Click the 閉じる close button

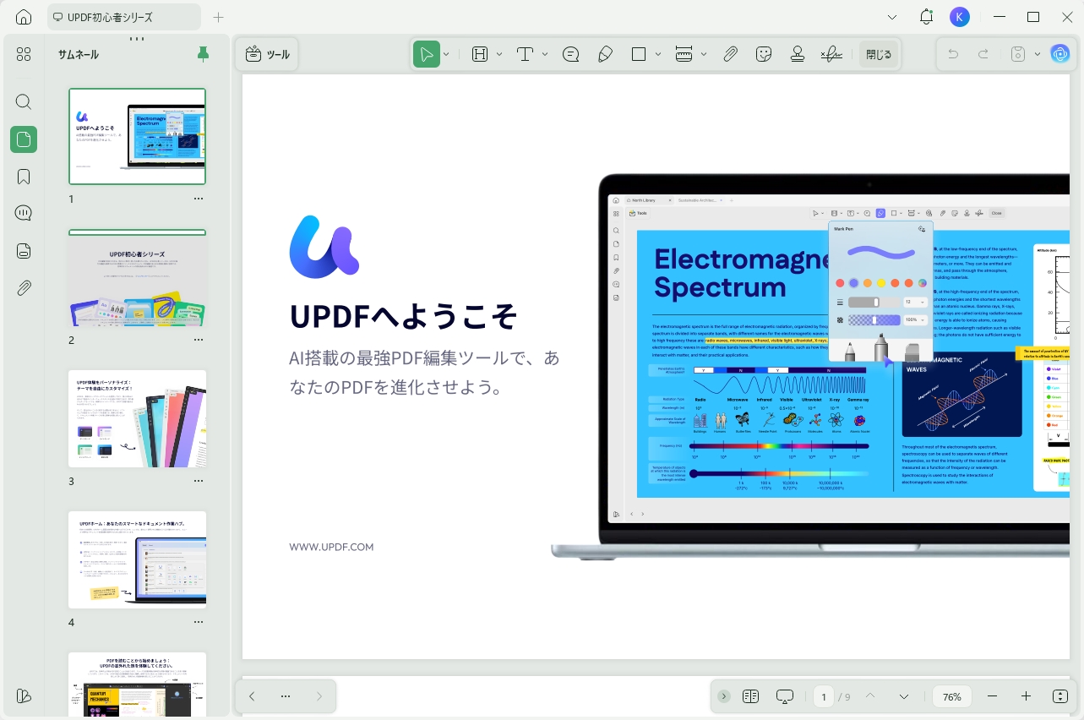[879, 54]
